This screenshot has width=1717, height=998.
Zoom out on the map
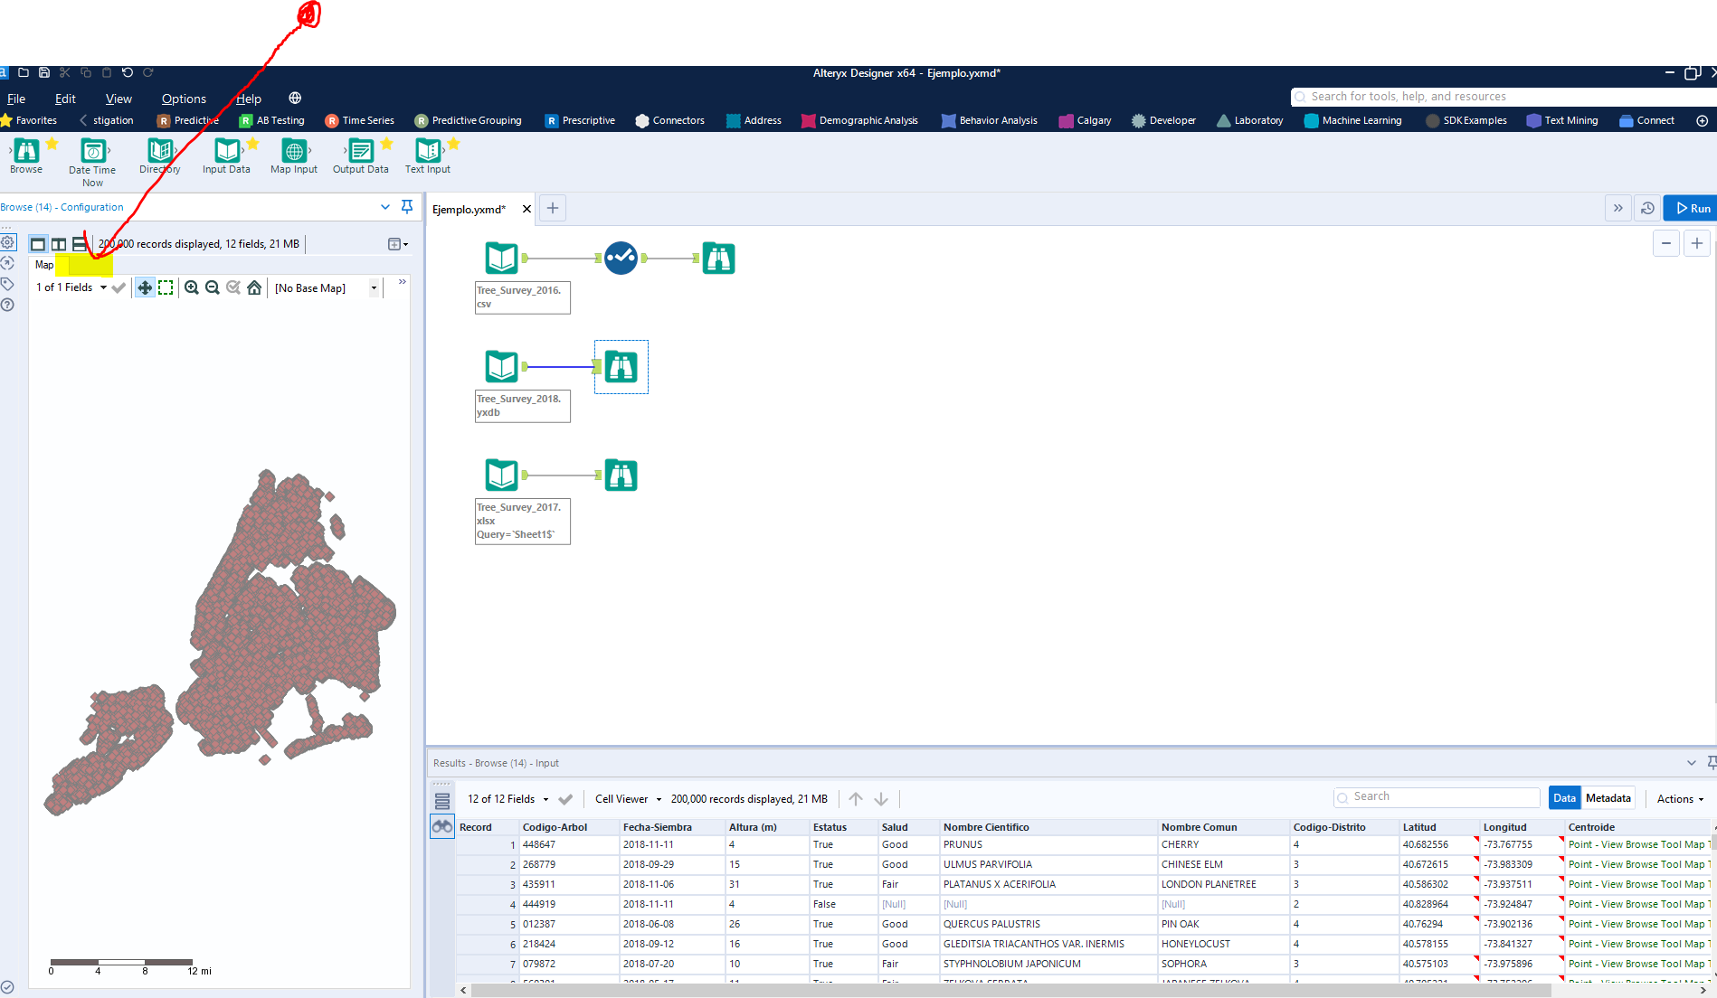[x=213, y=287]
